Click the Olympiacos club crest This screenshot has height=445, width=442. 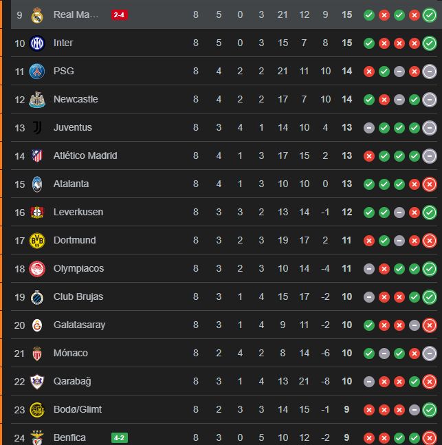coord(37,268)
